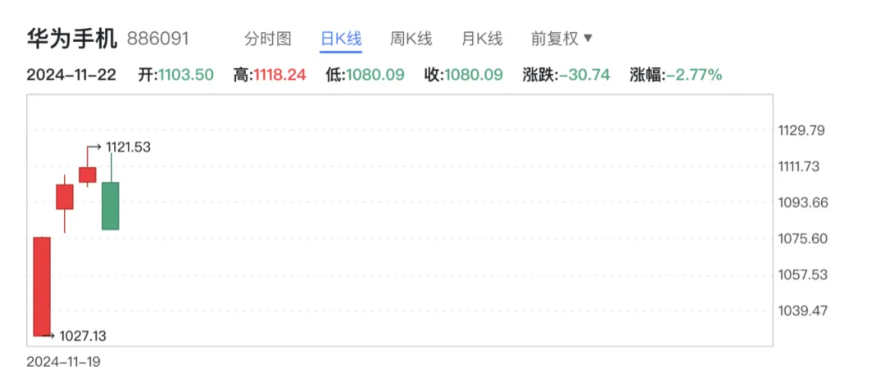885x376 pixels.
Task: Open the 周K线 tab
Action: pyautogui.click(x=411, y=39)
